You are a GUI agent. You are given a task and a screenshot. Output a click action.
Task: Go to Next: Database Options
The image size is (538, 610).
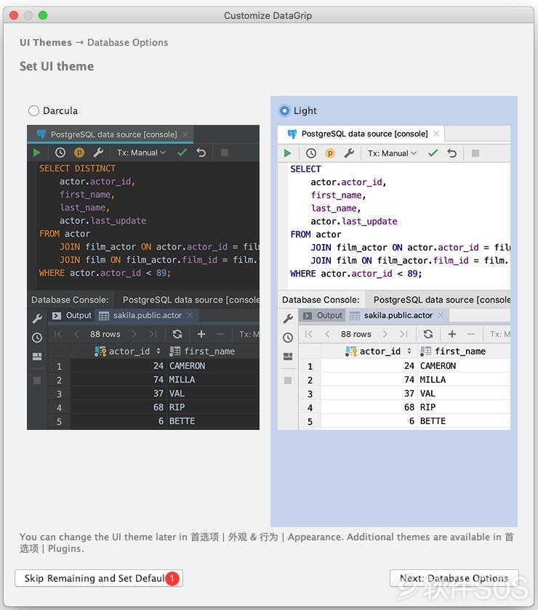click(x=454, y=578)
